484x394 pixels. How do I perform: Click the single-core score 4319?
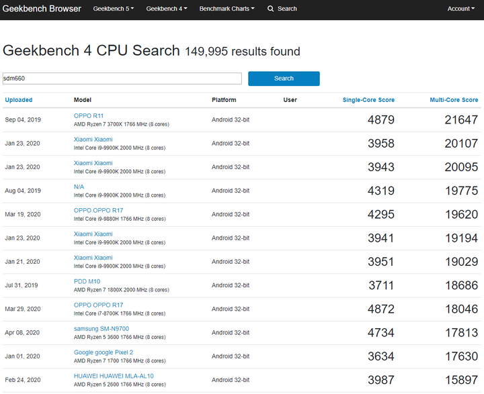(381, 191)
